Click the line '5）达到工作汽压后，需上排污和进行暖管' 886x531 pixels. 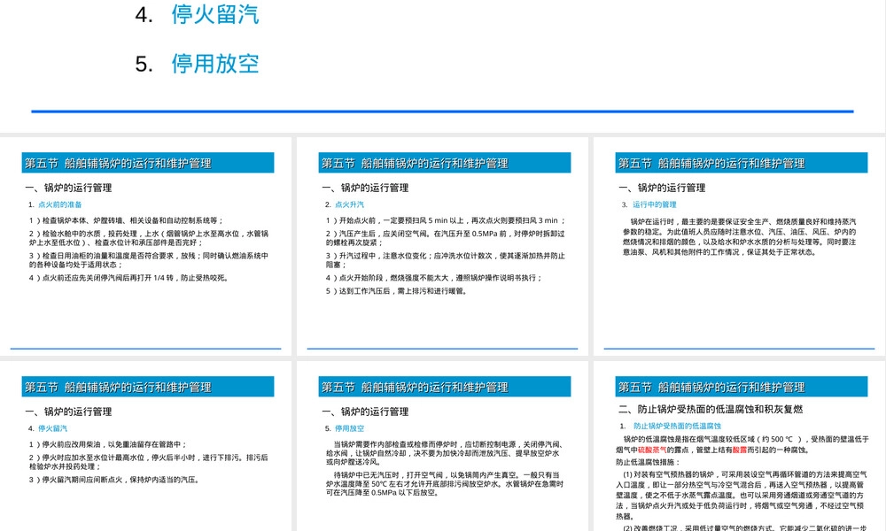pyautogui.click(x=397, y=291)
